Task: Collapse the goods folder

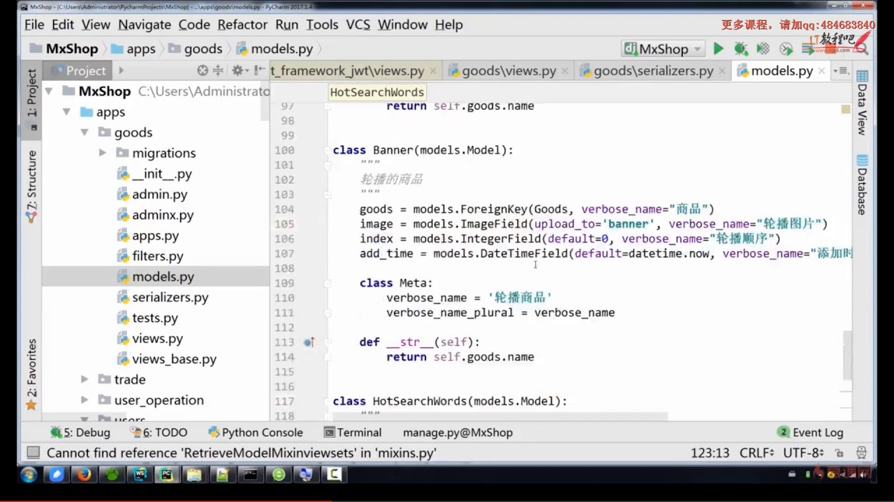Action: pos(85,132)
